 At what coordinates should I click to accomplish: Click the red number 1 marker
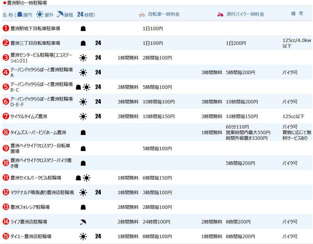6,28
